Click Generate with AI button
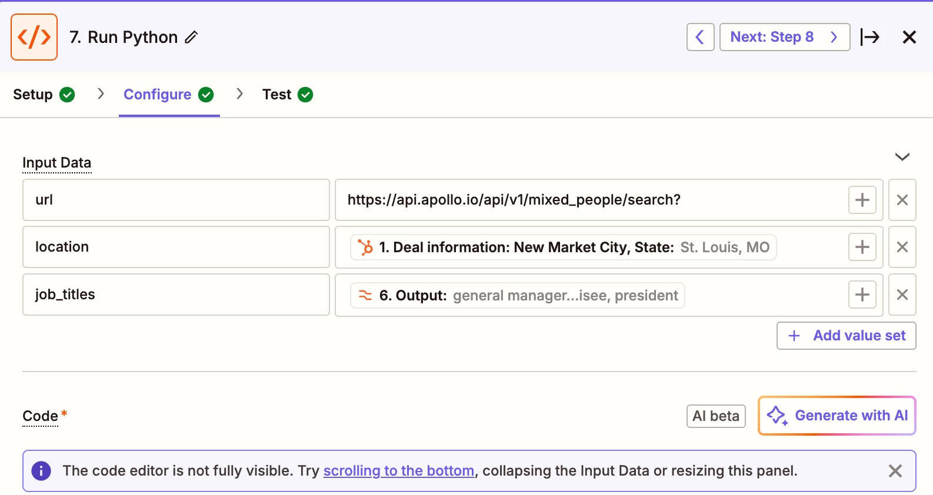Screen dimensions: 933x495 [x=837, y=416]
